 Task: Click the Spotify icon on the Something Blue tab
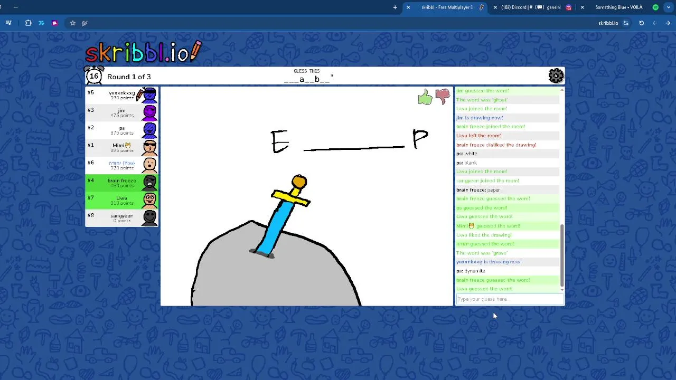click(655, 7)
